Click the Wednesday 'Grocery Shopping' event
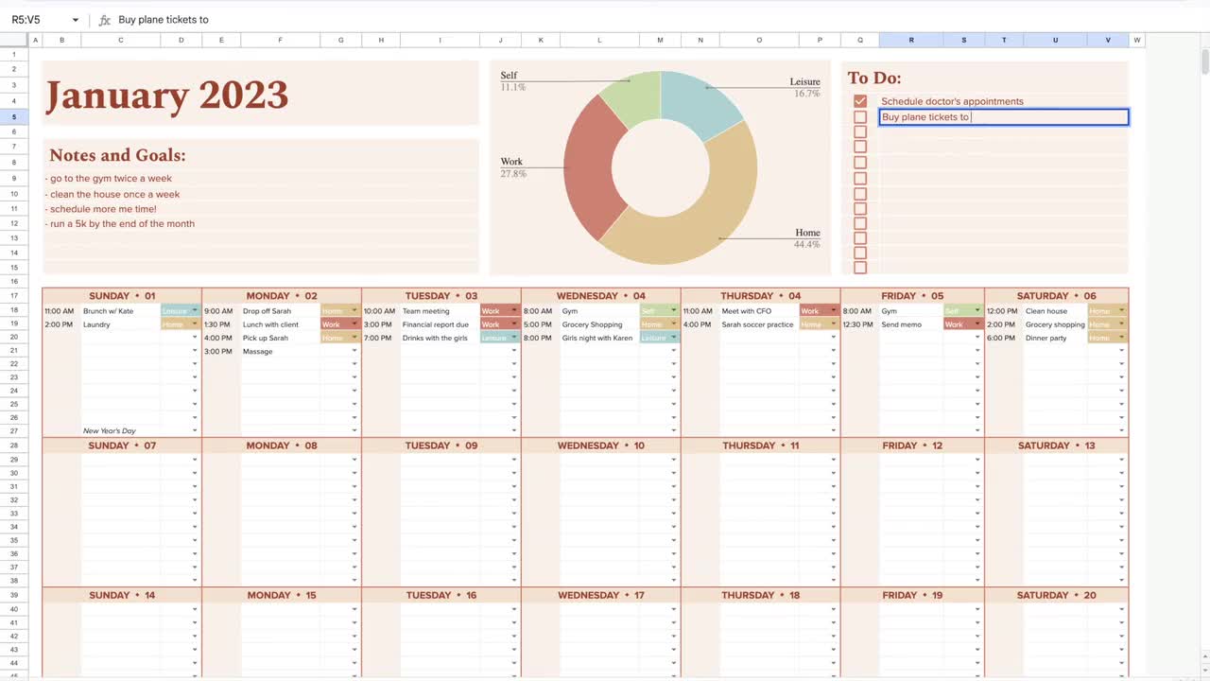 592,324
